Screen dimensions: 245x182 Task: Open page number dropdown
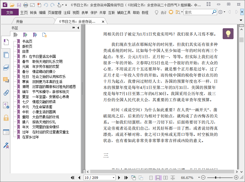click(x=114, y=178)
